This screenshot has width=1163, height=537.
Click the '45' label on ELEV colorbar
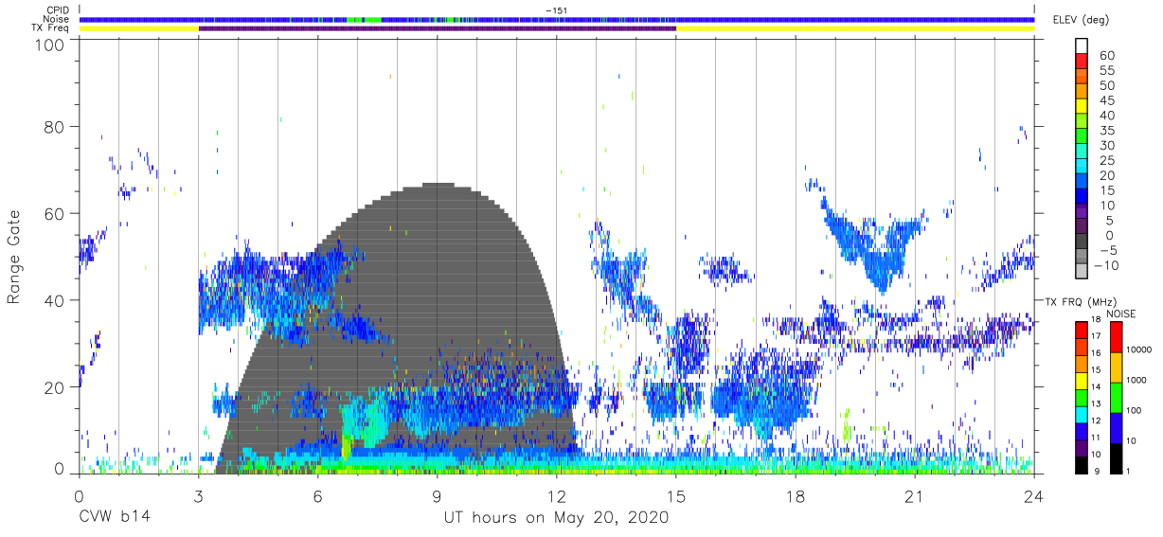(1106, 100)
